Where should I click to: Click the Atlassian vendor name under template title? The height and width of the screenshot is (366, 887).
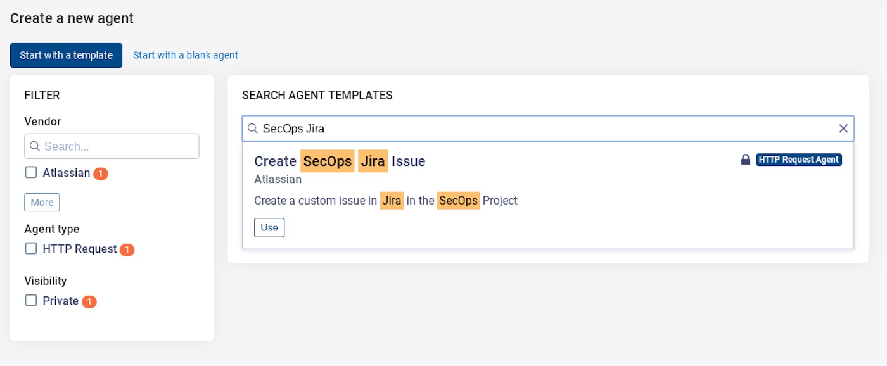click(x=278, y=179)
